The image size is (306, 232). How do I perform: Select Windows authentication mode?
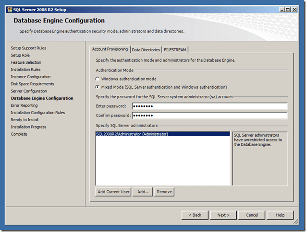[98, 79]
